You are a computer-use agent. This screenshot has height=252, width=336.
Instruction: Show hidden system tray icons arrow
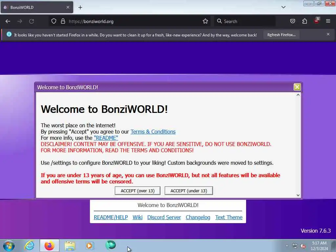coord(287,246)
